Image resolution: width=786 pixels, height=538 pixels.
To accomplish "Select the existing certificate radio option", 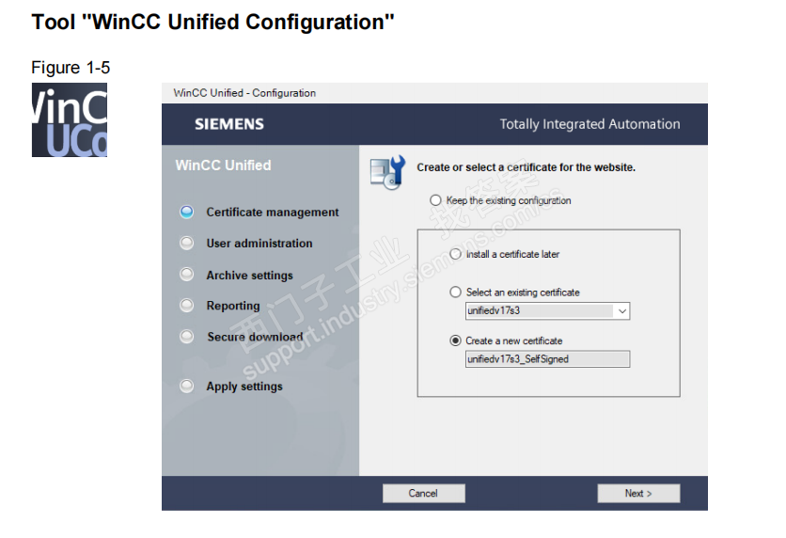I will 456,293.
